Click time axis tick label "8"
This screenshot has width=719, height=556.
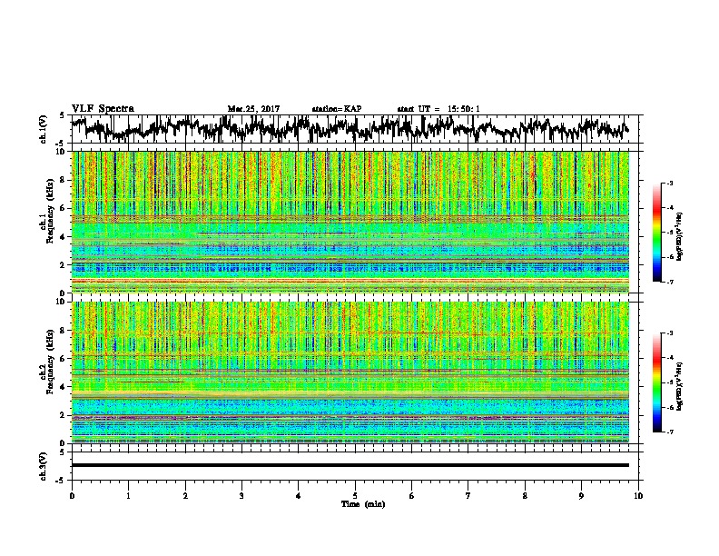525,496
